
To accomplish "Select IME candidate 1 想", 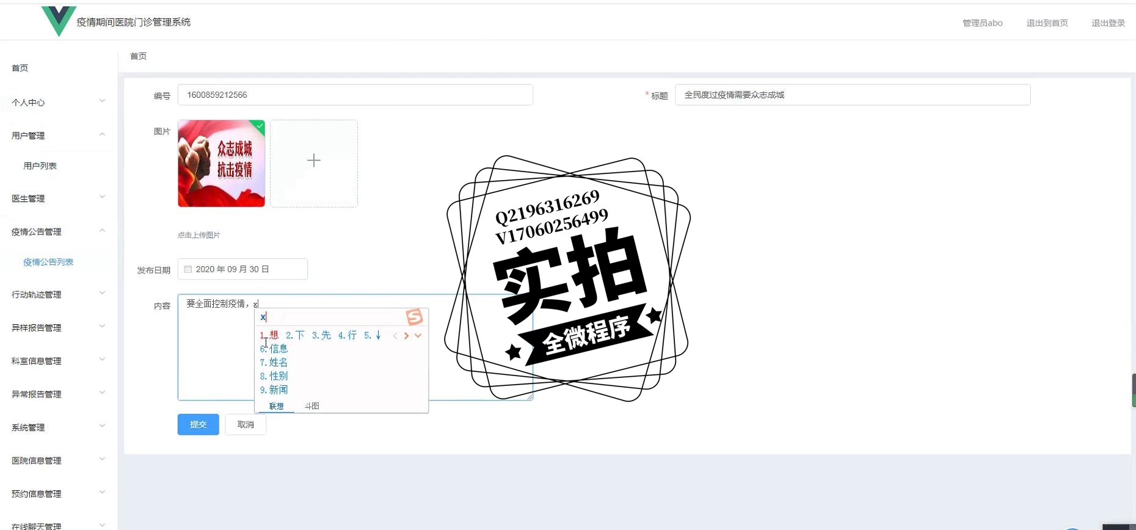I will [269, 335].
